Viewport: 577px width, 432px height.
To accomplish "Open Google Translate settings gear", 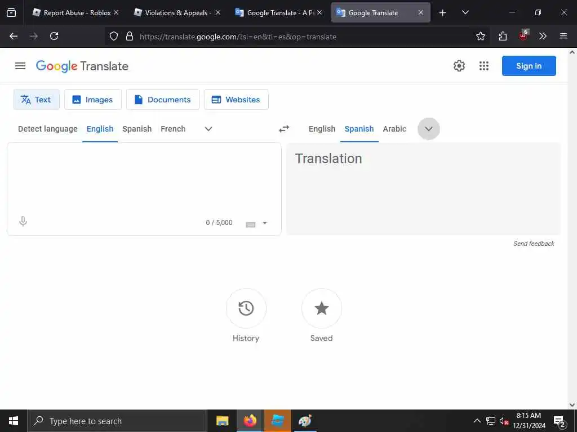I will 459,66.
